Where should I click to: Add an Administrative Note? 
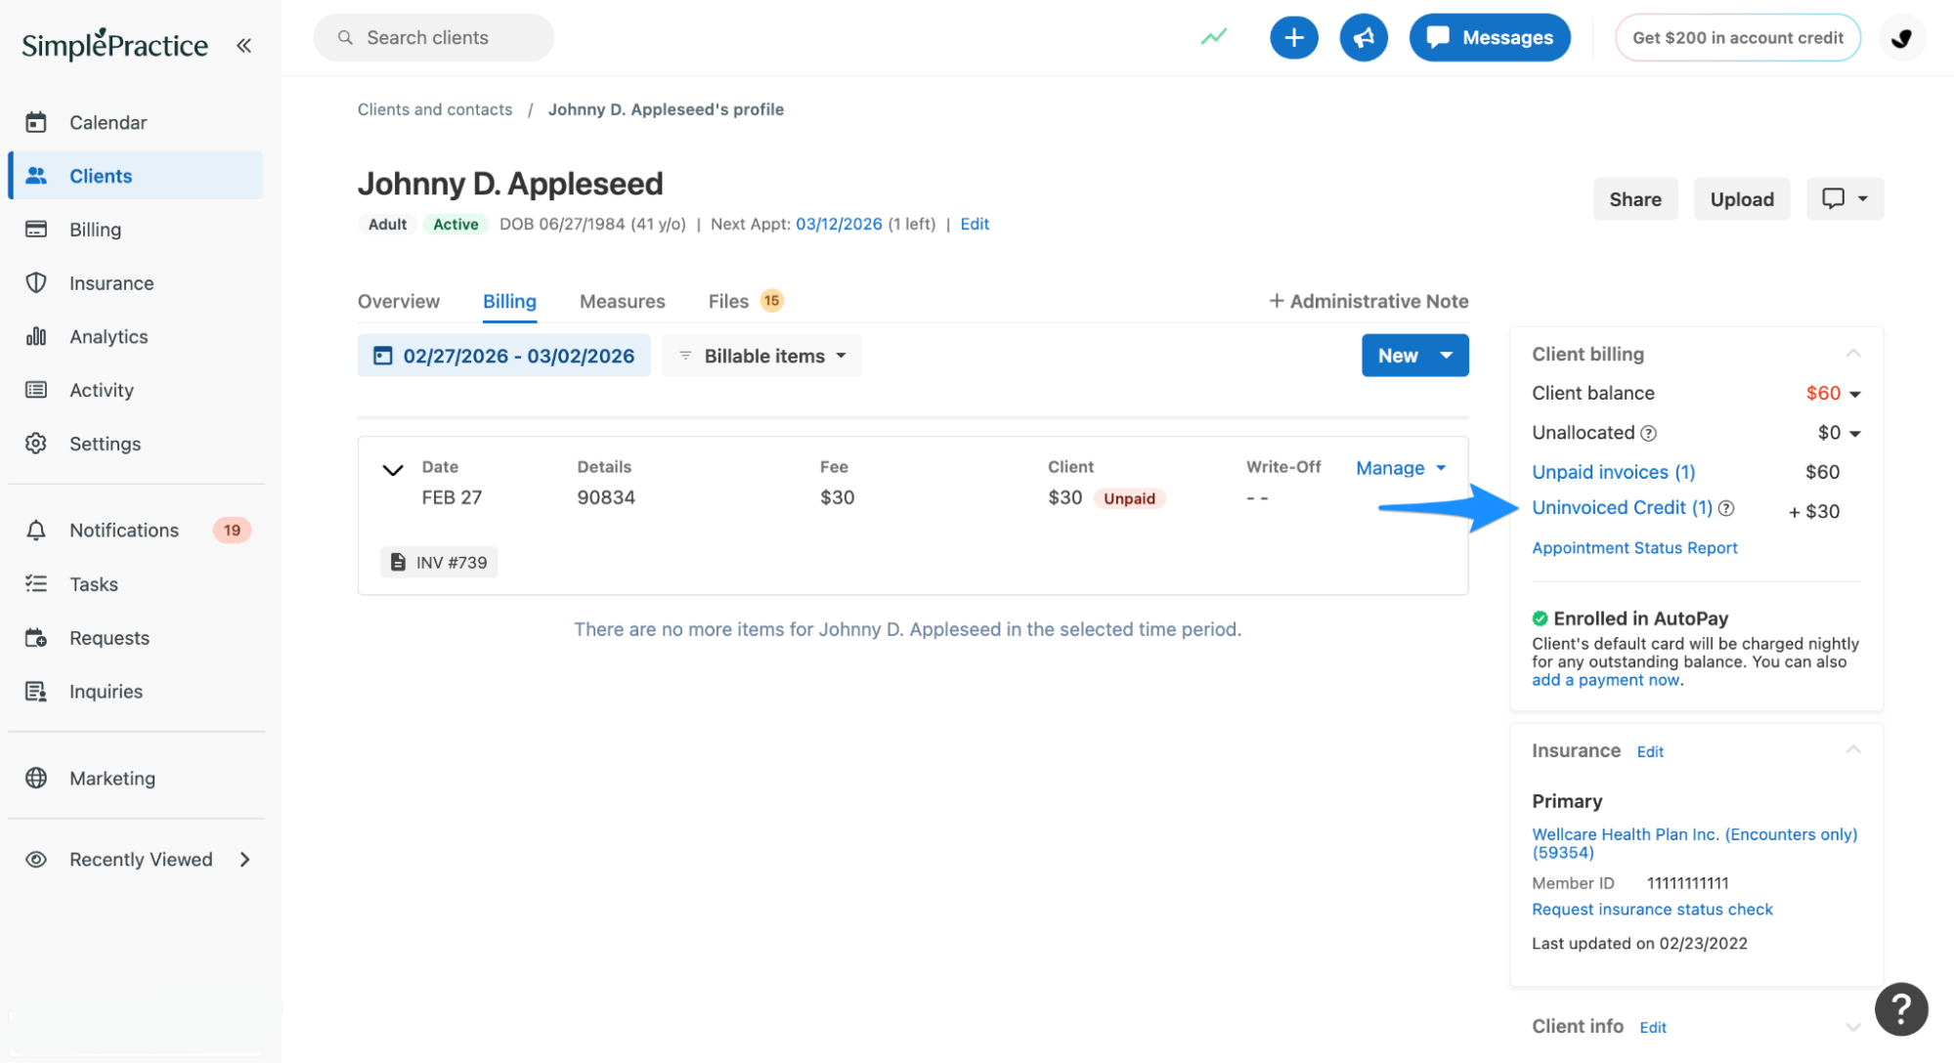point(1368,301)
